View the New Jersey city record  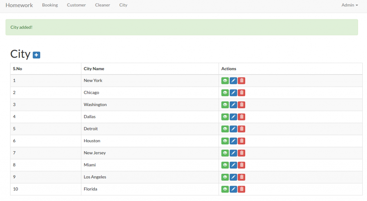(x=225, y=153)
